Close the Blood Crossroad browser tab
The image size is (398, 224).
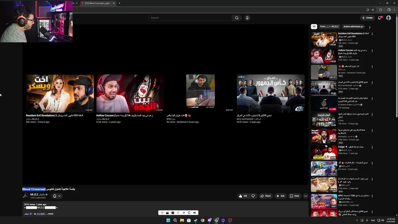113,3
